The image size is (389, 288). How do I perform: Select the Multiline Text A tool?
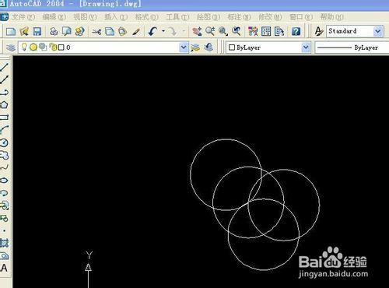(4, 268)
